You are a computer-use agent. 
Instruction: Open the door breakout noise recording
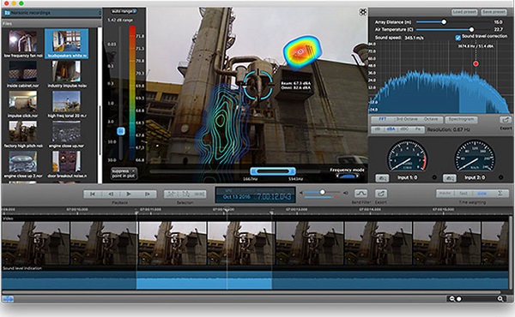coord(67,164)
